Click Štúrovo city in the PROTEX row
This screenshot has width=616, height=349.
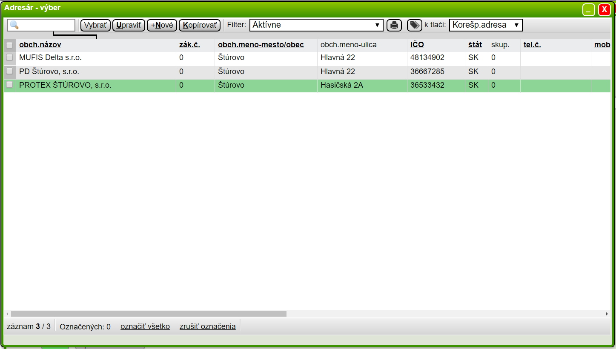click(x=231, y=85)
